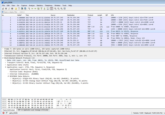Image resolution: width=165 pixels, height=115 pixels.
Task: Expand the Transport Control node
Action: coord(6,62)
